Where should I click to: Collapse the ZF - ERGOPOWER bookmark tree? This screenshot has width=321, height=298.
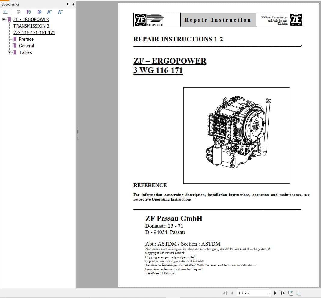(4, 19)
